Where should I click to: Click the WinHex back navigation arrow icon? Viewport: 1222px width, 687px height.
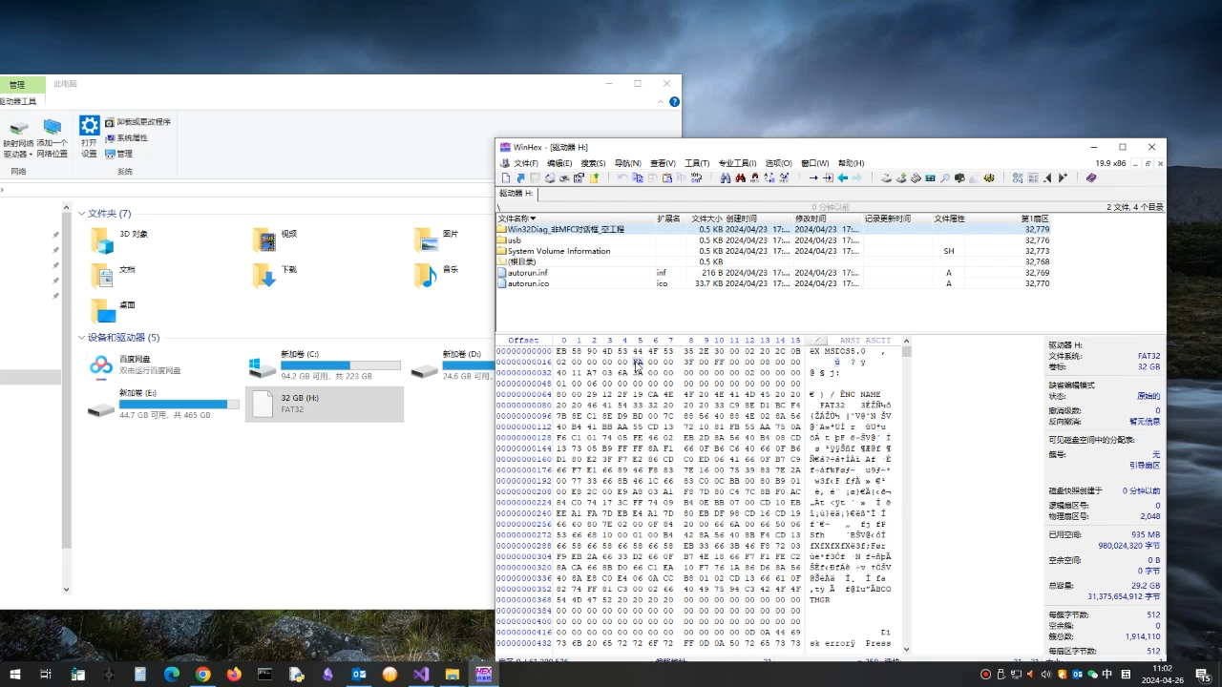pyautogui.click(x=842, y=177)
